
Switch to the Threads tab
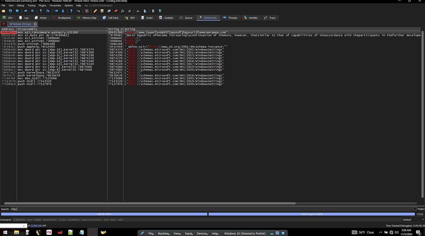click(x=230, y=18)
